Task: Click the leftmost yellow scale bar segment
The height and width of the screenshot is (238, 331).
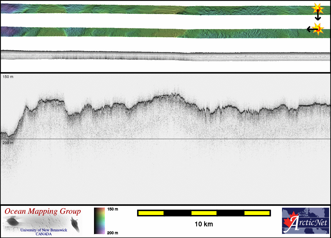Action: point(151,213)
